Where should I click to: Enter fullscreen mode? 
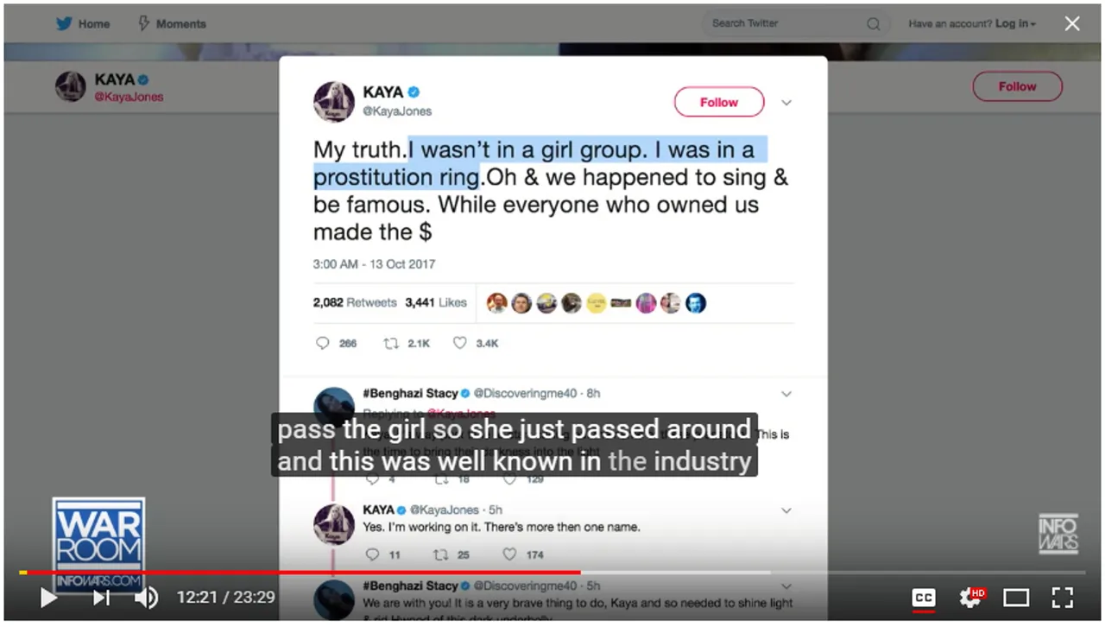coord(1062,597)
